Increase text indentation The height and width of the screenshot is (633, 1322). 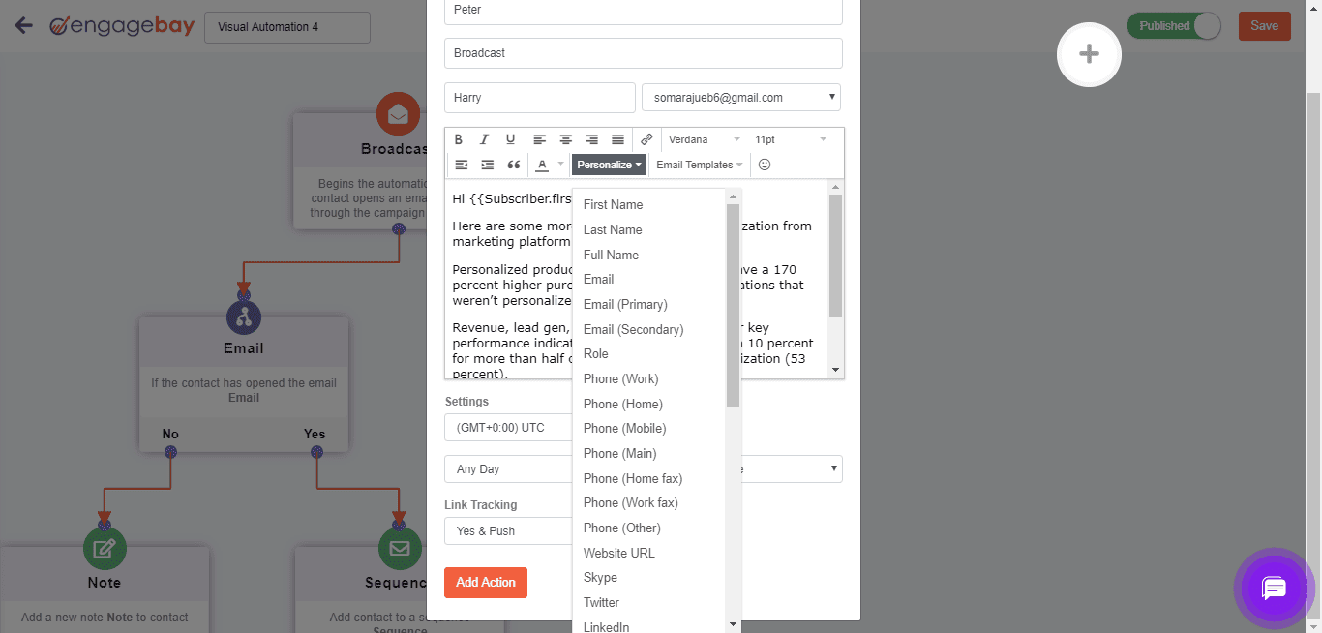pos(487,165)
